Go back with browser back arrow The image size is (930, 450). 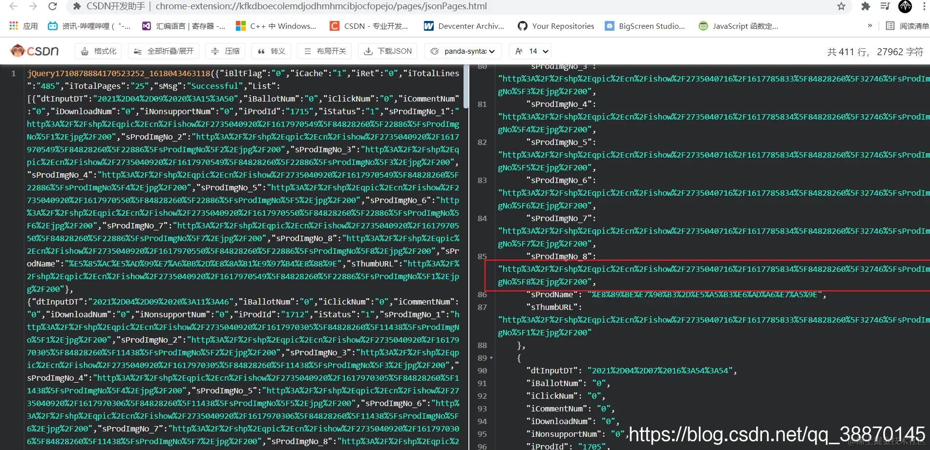tap(14, 6)
